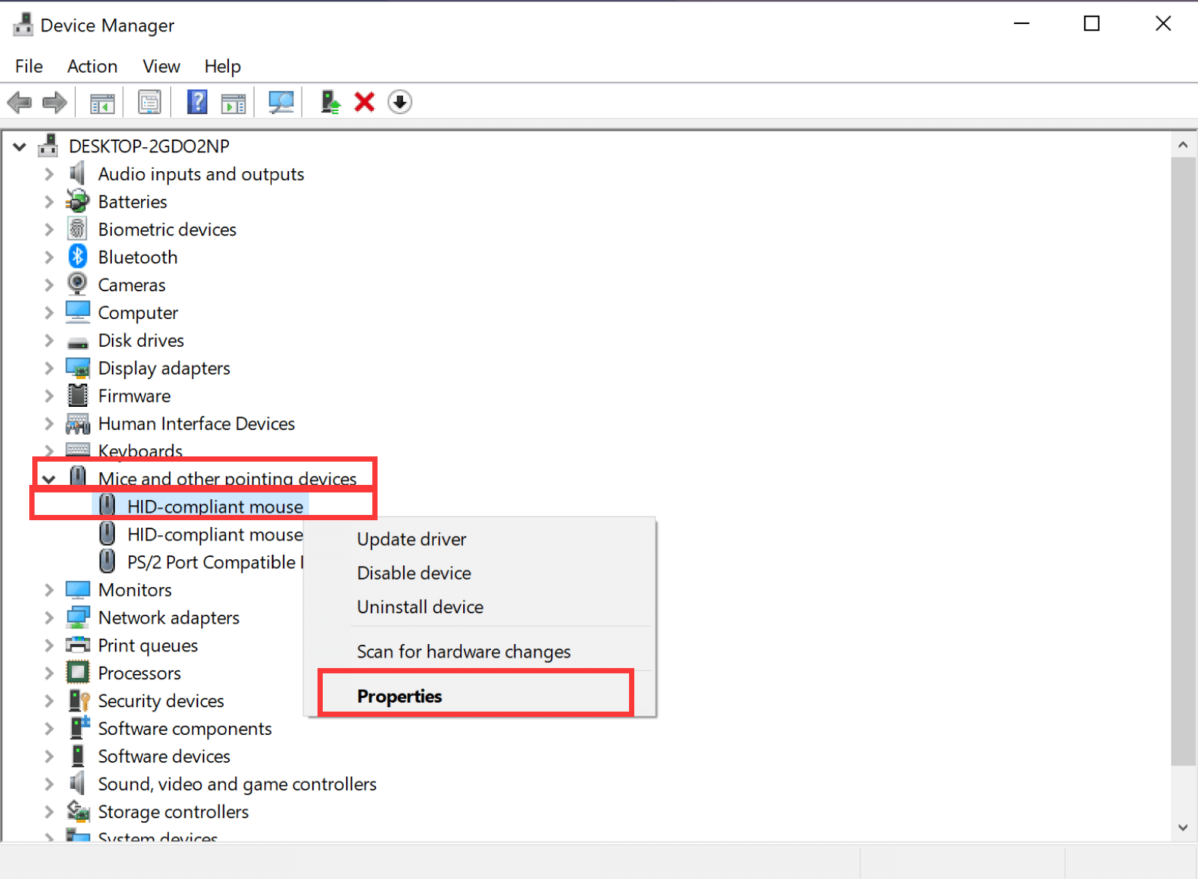
Task: Click the blue Help question mark icon
Action: pyautogui.click(x=197, y=102)
